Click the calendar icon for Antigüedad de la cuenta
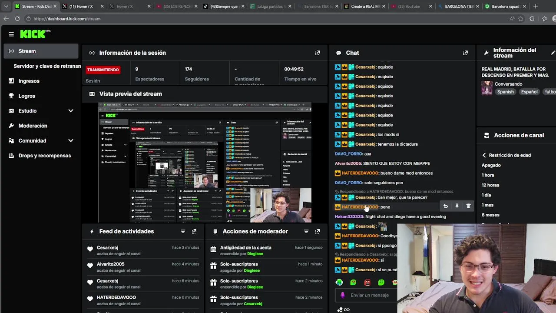 tap(213, 249)
